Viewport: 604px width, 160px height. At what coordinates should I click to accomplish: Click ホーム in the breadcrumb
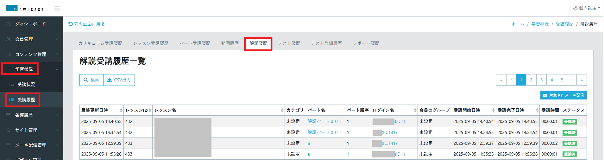coord(518,24)
